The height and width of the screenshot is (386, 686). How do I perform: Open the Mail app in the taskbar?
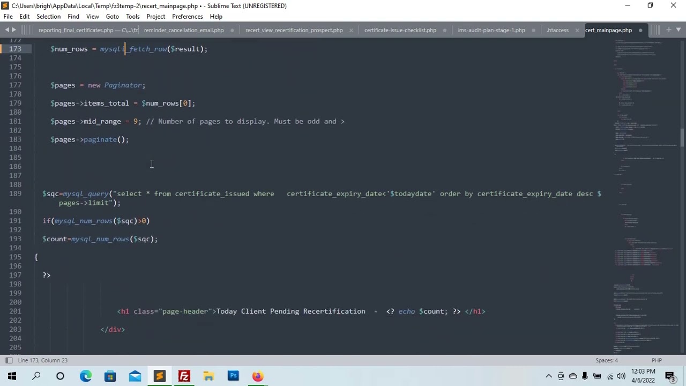click(x=135, y=376)
